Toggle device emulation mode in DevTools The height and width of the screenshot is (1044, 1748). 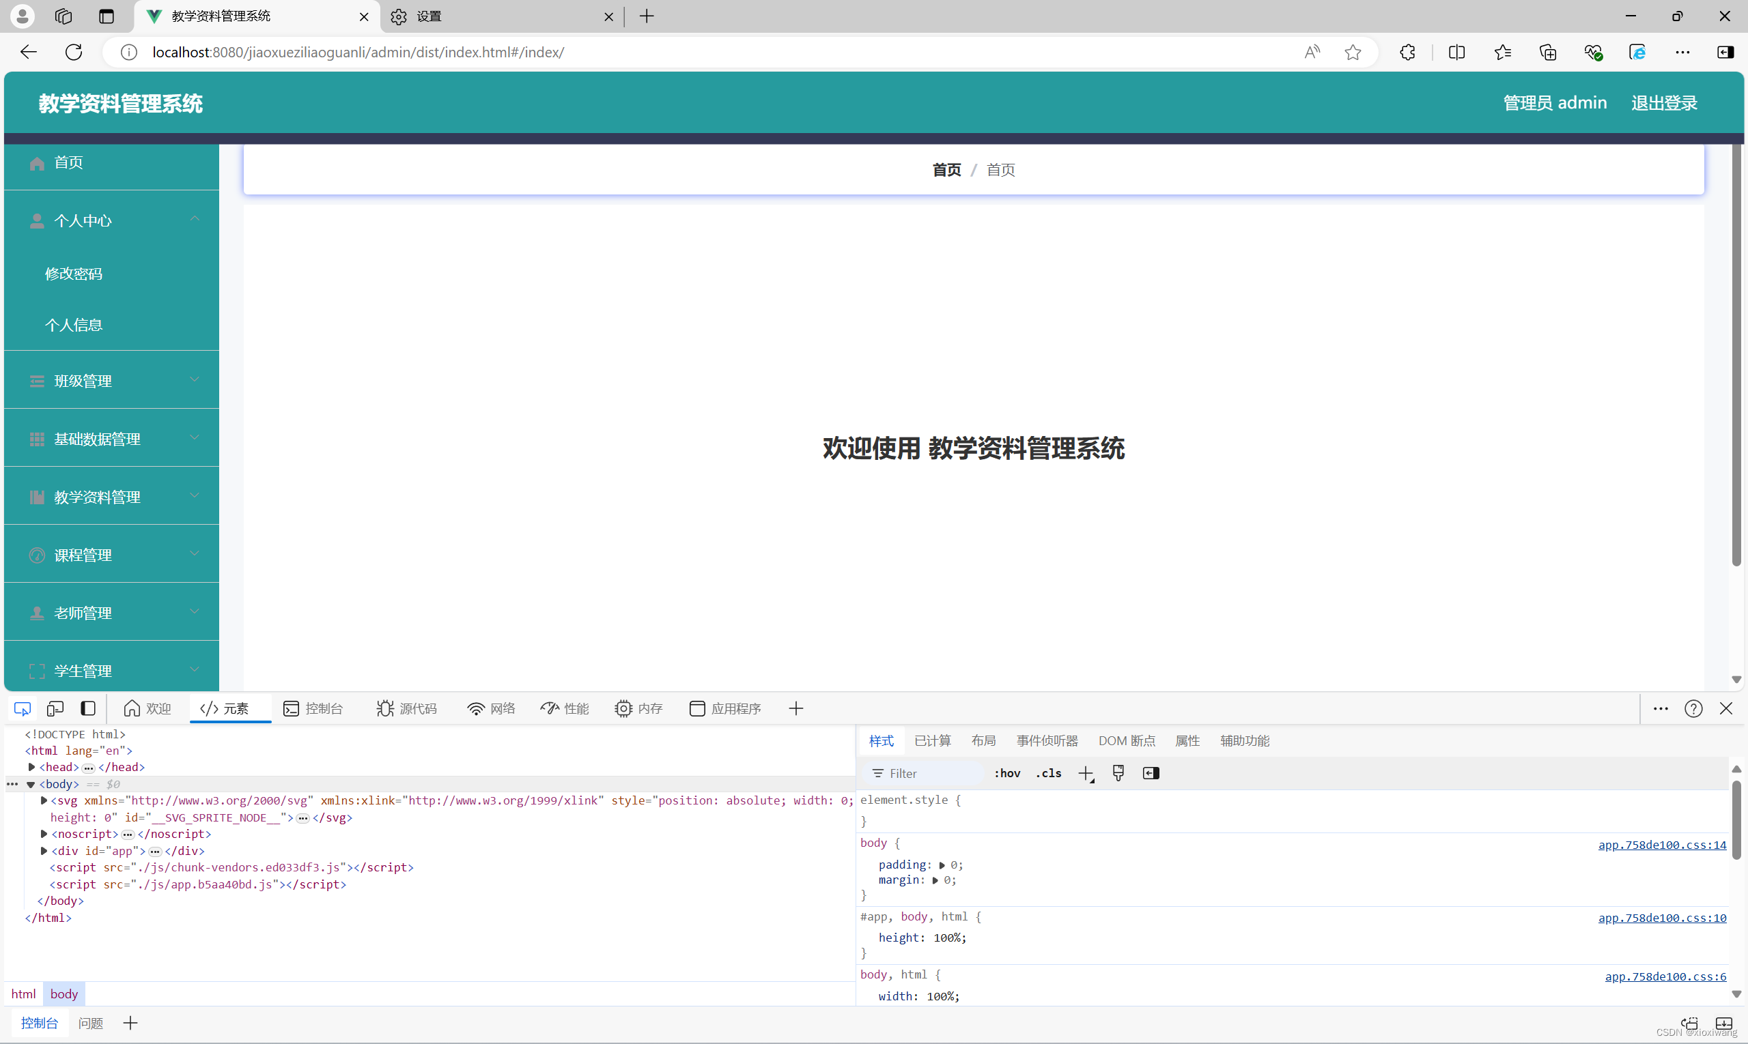click(x=55, y=708)
